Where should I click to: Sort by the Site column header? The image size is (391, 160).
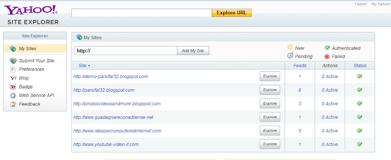coord(83,66)
